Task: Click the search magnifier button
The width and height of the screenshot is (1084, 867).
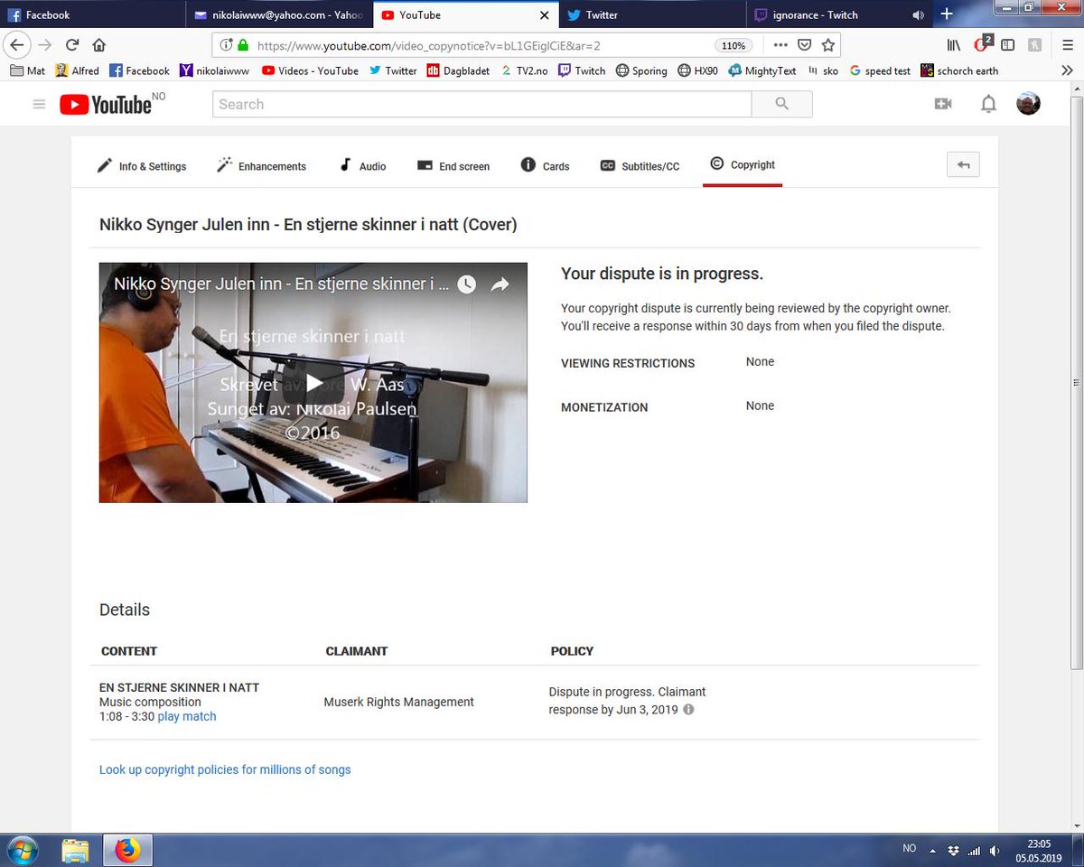Action: click(x=782, y=104)
